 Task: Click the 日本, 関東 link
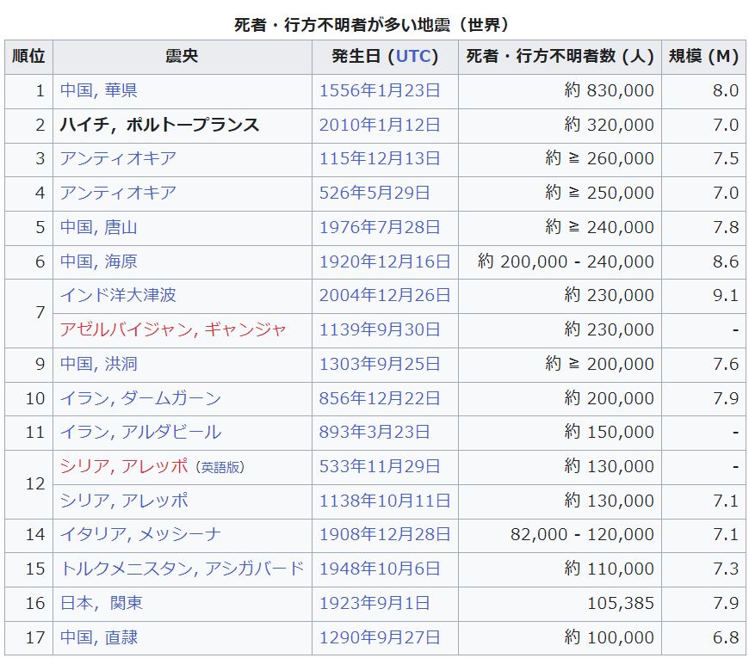101,603
